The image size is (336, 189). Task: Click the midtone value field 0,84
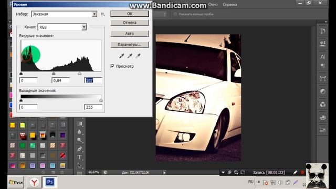click(61, 80)
